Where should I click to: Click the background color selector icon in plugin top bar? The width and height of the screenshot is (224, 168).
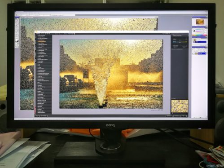(74, 34)
